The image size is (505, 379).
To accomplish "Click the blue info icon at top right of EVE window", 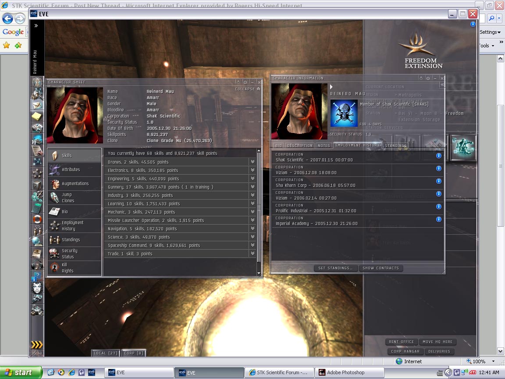I will 473,24.
